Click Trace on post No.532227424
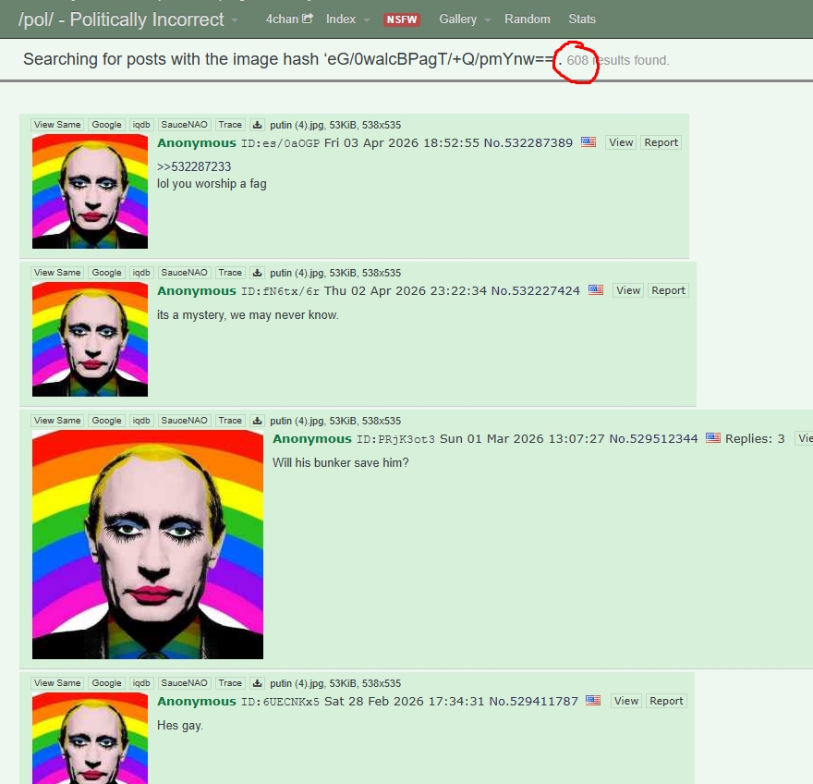813x784 pixels. 230,273
